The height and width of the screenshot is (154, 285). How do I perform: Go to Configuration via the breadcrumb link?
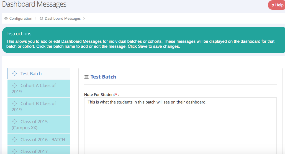tap(21, 19)
